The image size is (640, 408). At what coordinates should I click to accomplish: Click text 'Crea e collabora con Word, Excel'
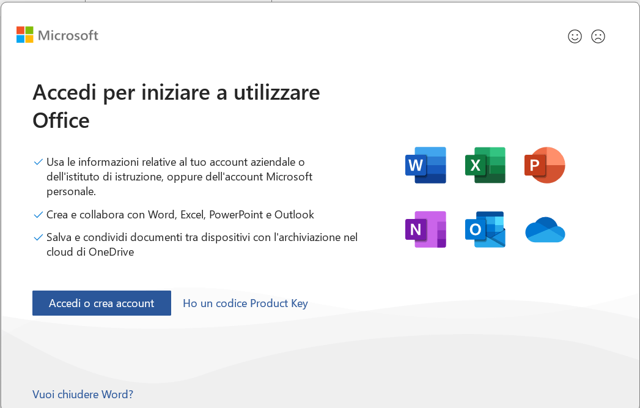tap(126, 215)
